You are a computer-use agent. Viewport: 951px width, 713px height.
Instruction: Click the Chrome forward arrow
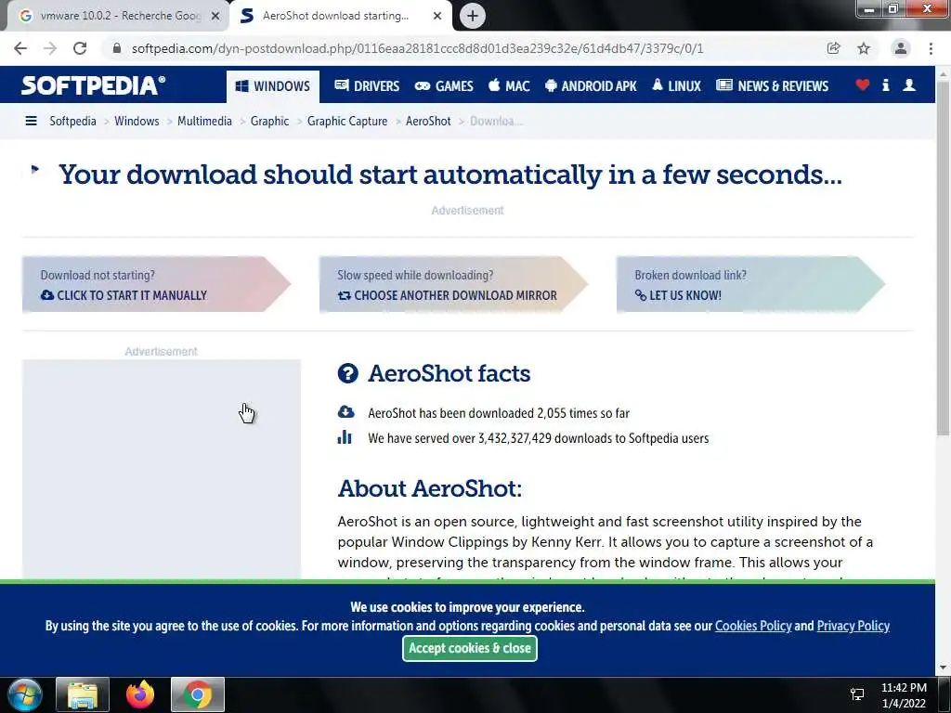click(50, 48)
